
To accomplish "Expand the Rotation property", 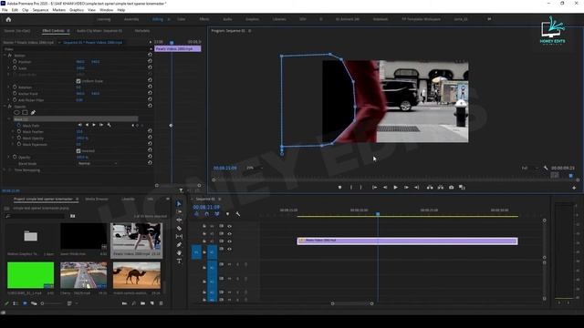I will click(9, 87).
